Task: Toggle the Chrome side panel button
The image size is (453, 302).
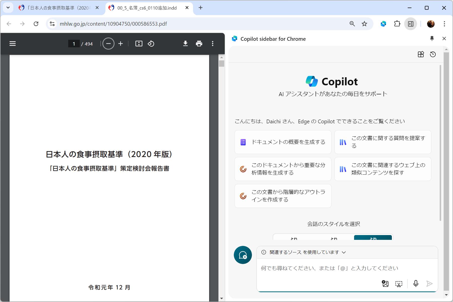Action: point(411,24)
